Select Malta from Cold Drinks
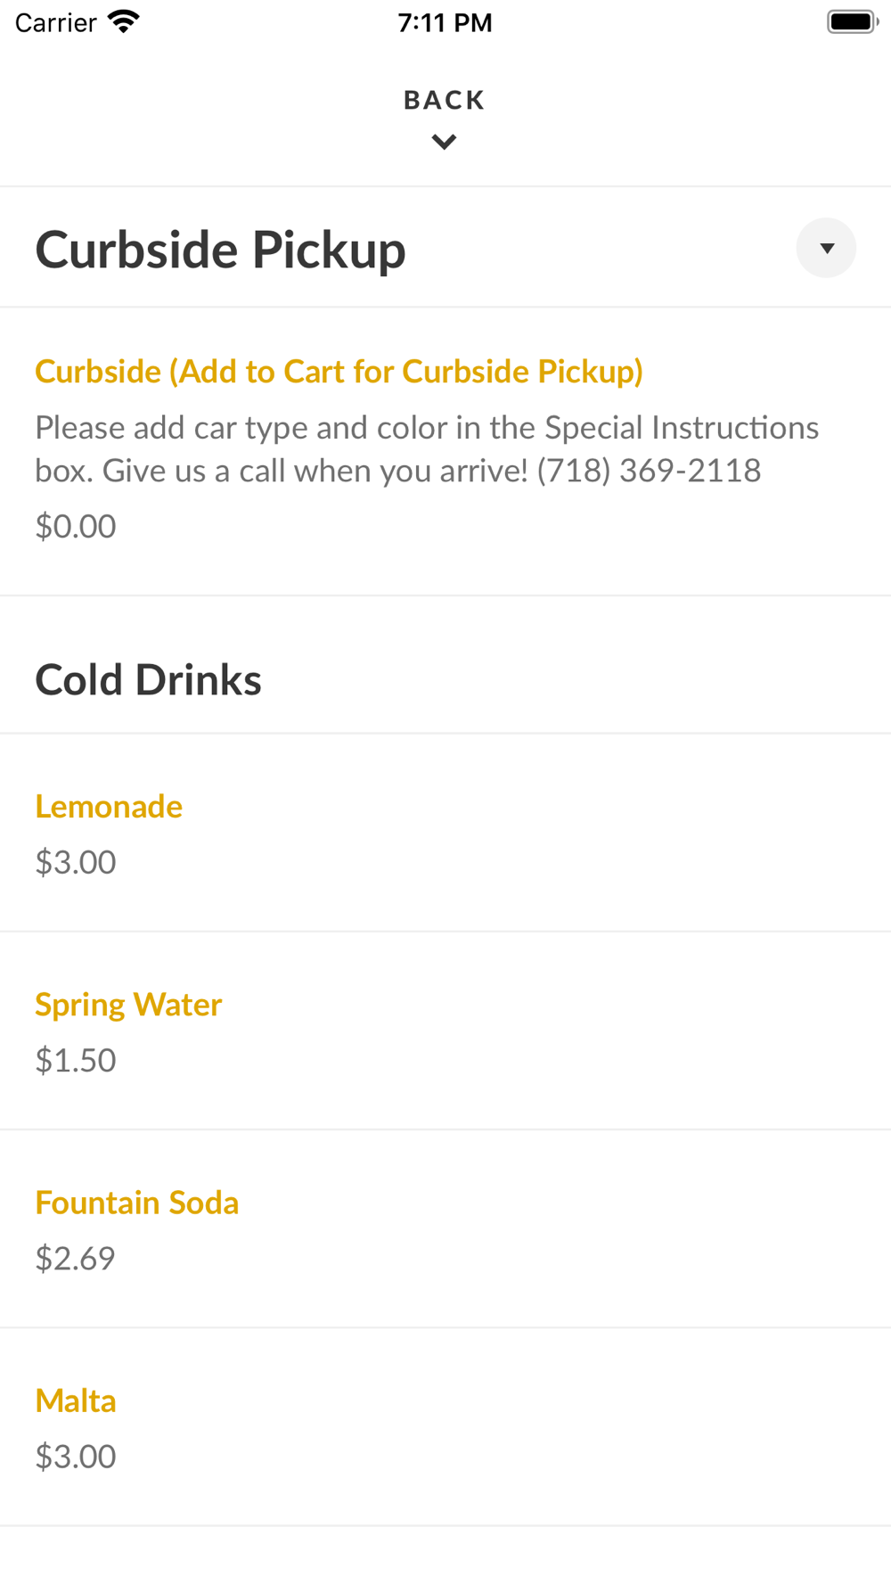The image size is (891, 1585). pos(76,1401)
